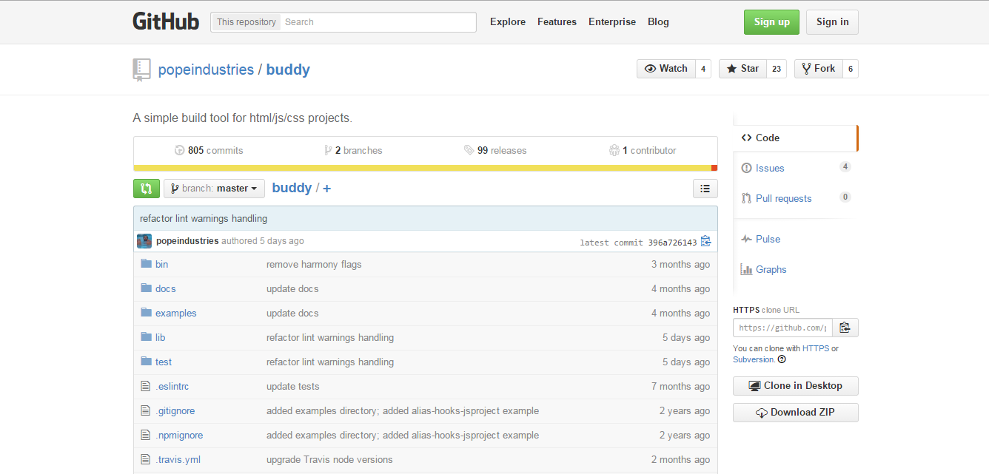This screenshot has height=474, width=989.
Task: Go to Blog in top navigation
Action: pyautogui.click(x=658, y=21)
